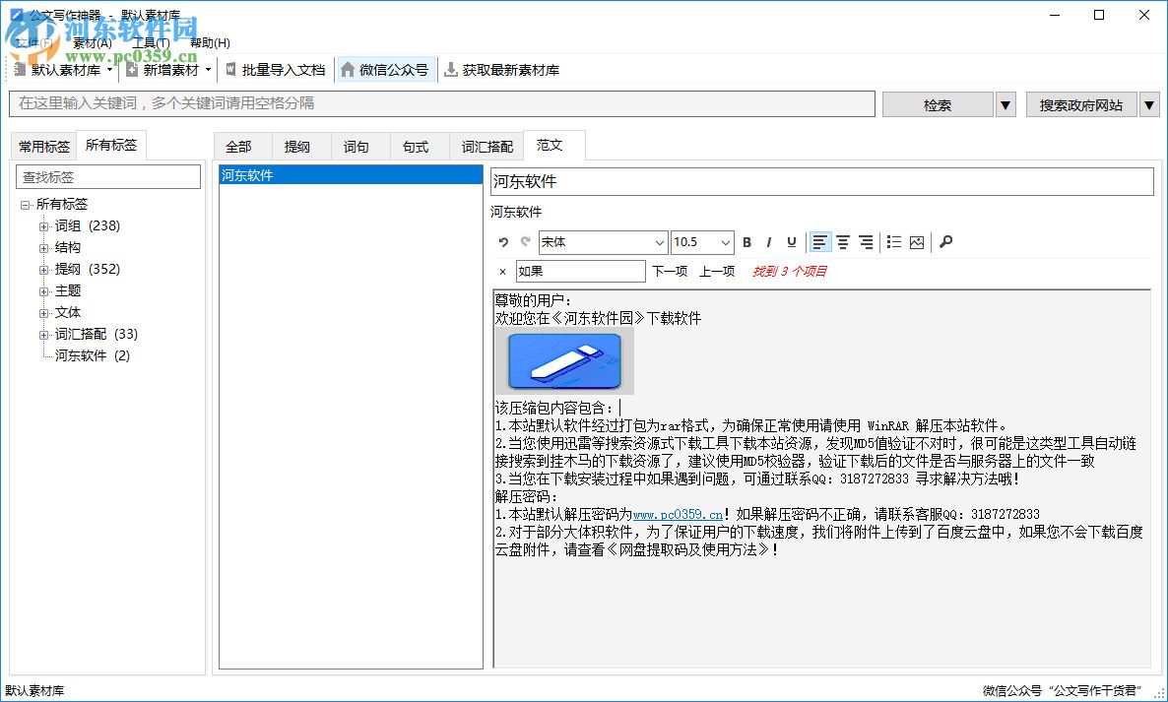Screen dimensions: 1168x702
Task: Select 河东软件 (2) tag in tree
Action: [93, 355]
